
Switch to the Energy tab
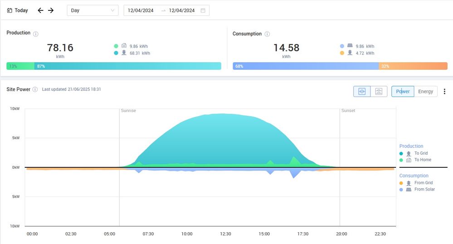coord(425,92)
